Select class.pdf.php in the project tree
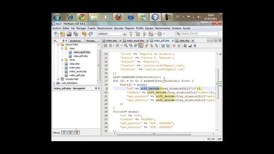Screen dimensions: 274x154 coord(80,56)
